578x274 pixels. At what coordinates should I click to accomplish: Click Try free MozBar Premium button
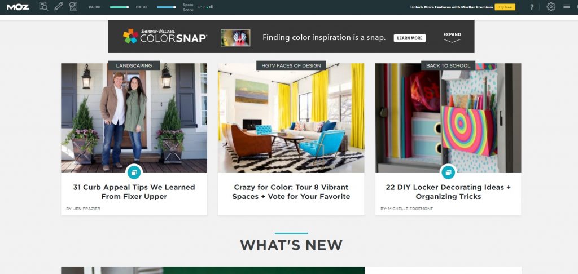505,7
